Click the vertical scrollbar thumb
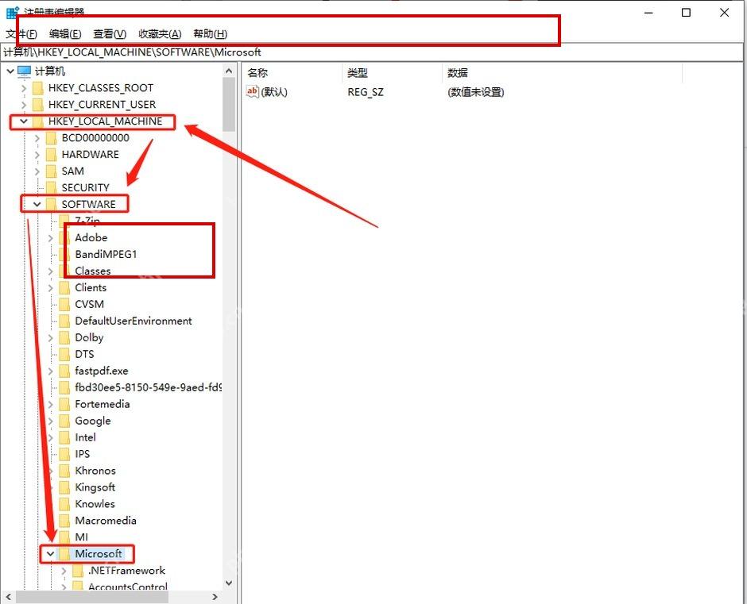The width and height of the screenshot is (747, 604). 229,105
